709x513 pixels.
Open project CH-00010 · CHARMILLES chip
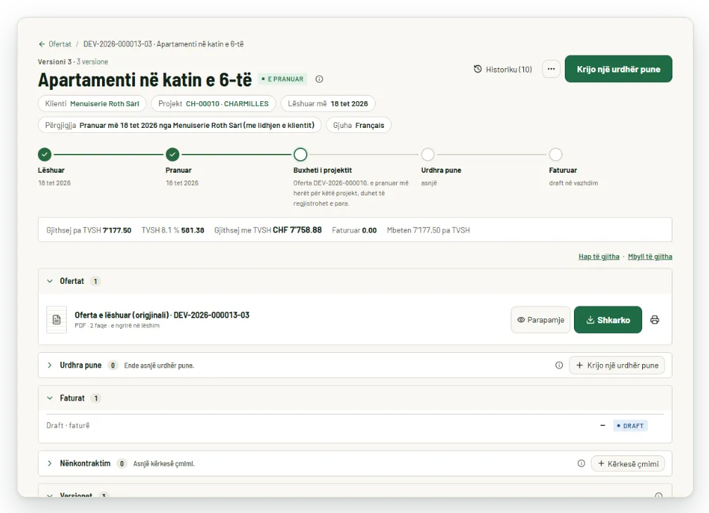[x=213, y=103]
